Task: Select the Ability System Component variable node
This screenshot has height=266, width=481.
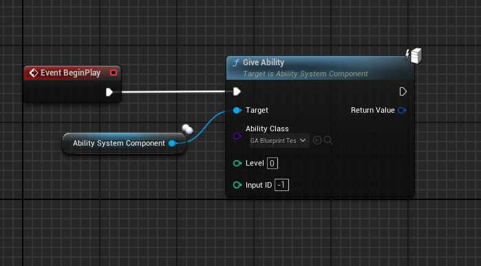Action: pos(125,144)
